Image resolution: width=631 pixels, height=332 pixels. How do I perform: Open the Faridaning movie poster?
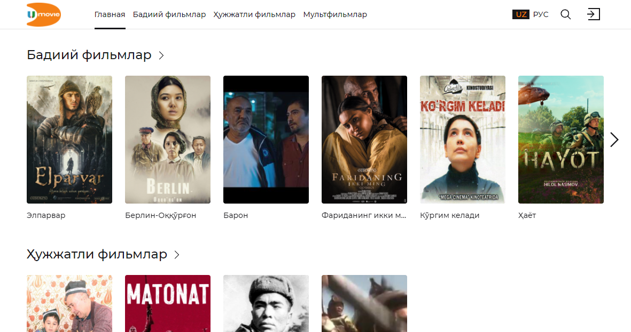(x=364, y=139)
